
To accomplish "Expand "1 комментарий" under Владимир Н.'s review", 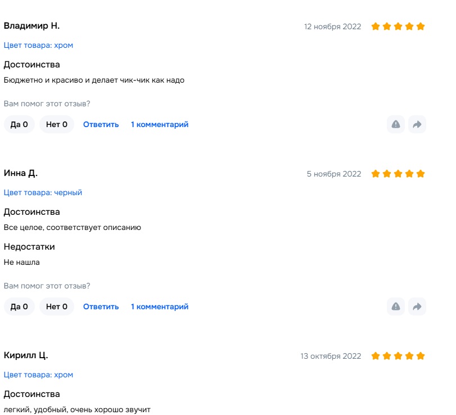I will click(x=160, y=124).
